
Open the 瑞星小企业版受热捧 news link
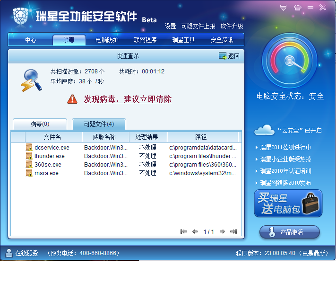pyautogui.click(x=285, y=159)
